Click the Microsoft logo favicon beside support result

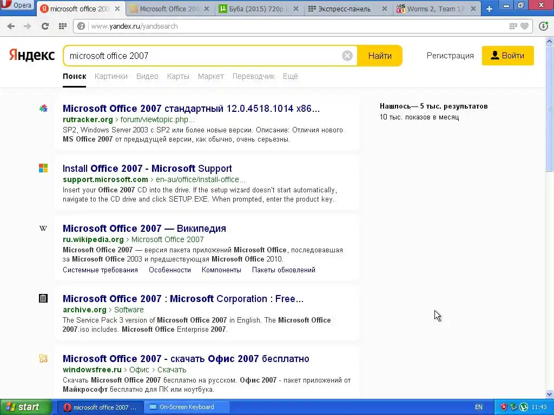coord(43,168)
